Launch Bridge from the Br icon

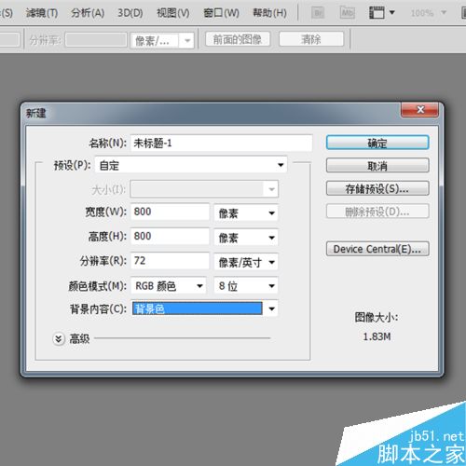(x=318, y=13)
